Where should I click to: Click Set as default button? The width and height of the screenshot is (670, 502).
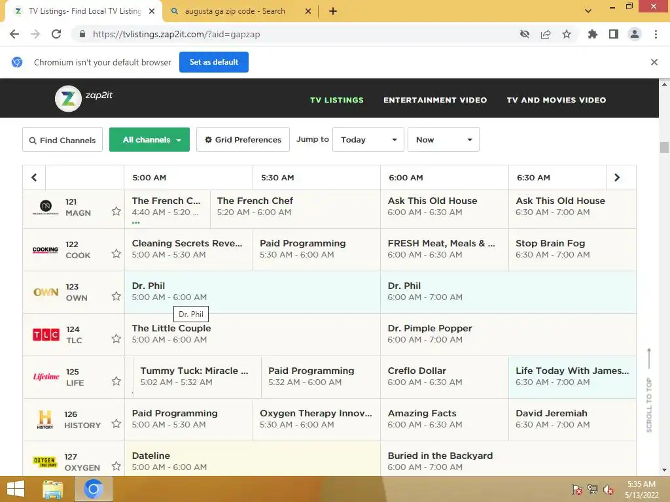214,62
